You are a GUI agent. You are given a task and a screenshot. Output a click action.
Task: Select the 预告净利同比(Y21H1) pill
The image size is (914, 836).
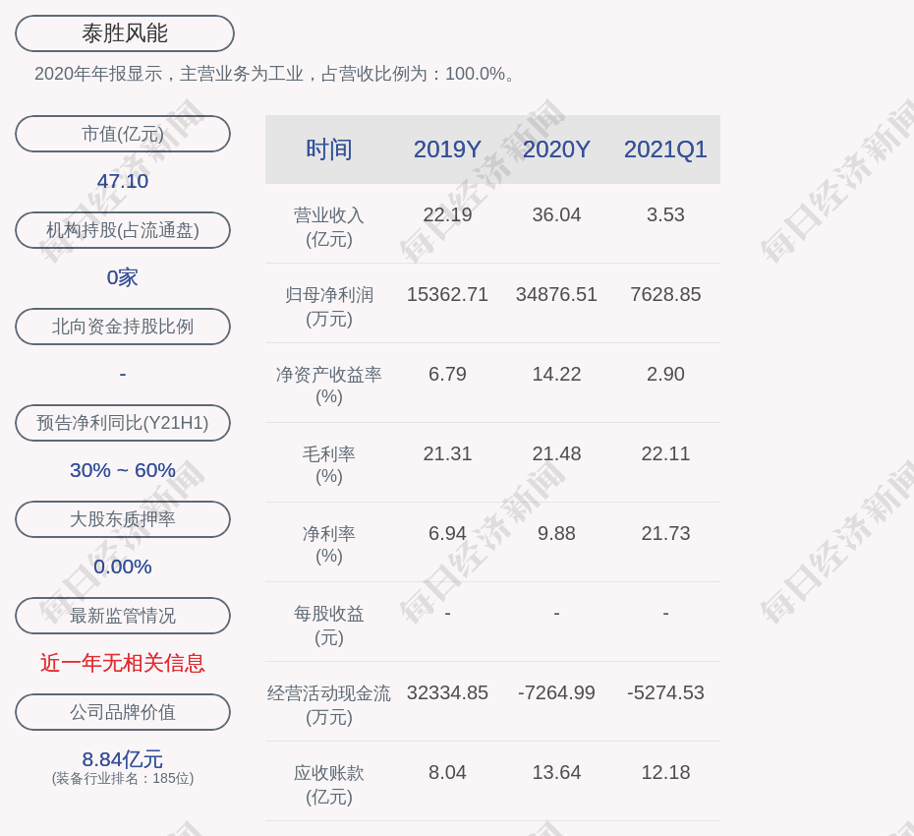tap(122, 423)
